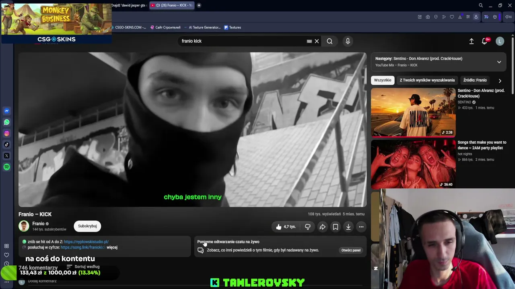Open the browser easy setup sliders icon

(468, 17)
